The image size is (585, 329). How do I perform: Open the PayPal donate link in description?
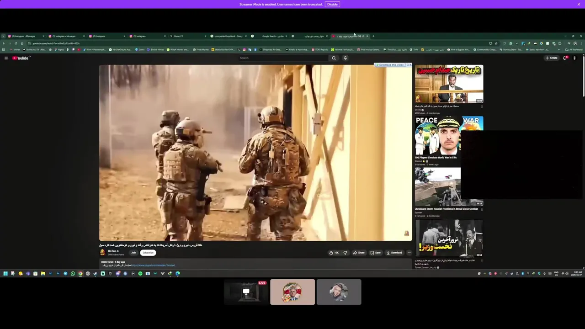(153, 265)
